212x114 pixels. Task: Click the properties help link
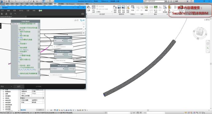click(23, 110)
